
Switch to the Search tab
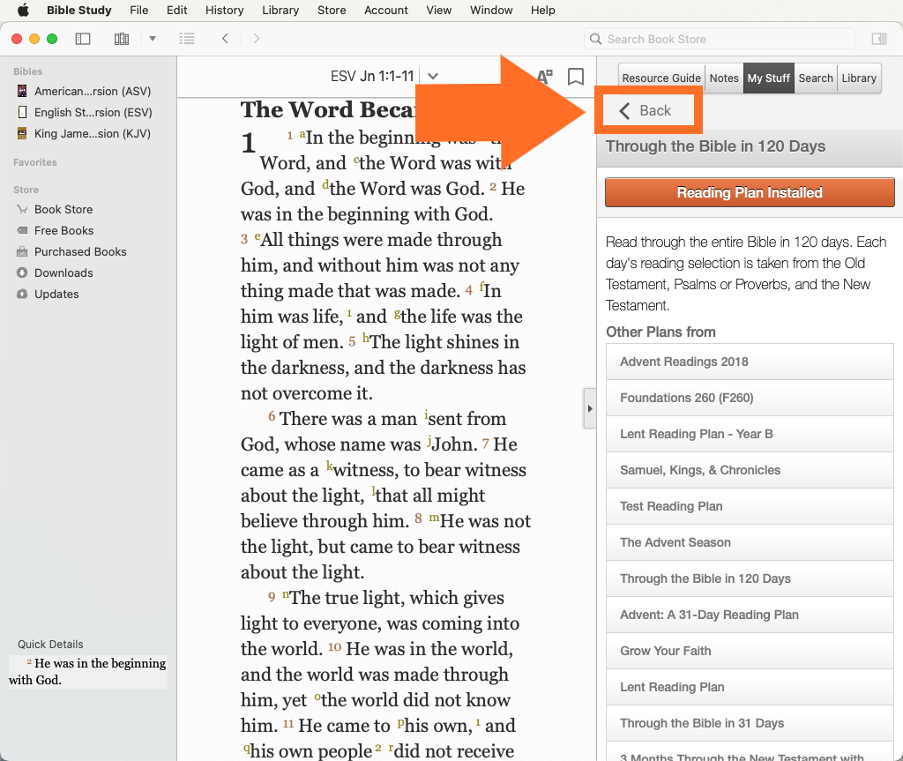(x=816, y=78)
